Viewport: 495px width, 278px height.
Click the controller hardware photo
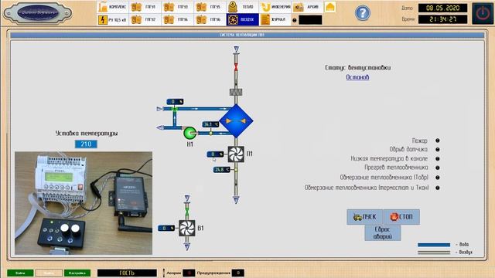[x=84, y=203]
